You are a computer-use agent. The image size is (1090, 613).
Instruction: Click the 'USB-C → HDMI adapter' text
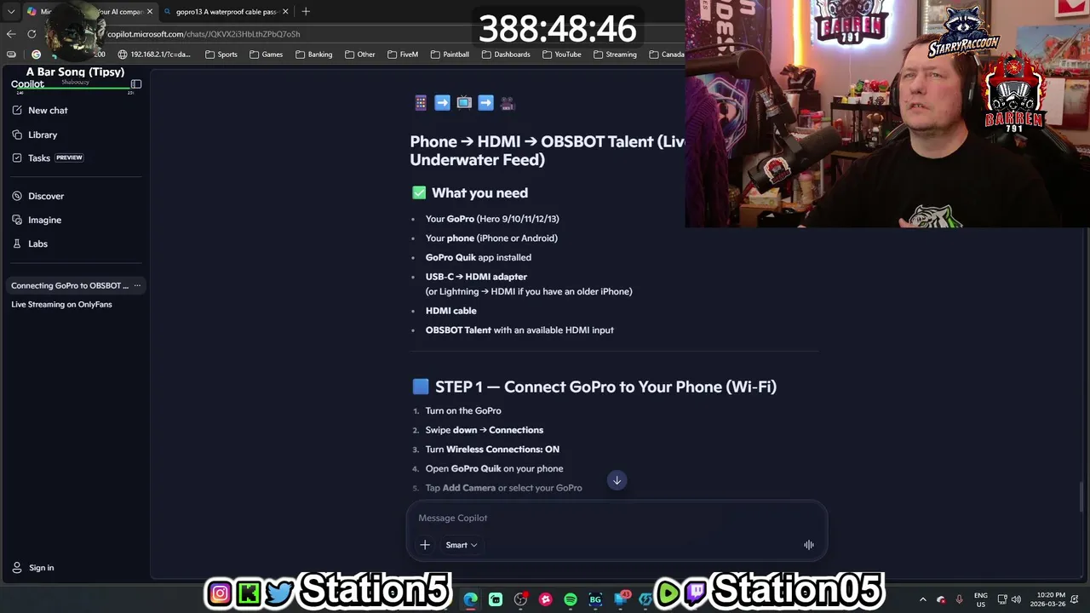click(476, 277)
